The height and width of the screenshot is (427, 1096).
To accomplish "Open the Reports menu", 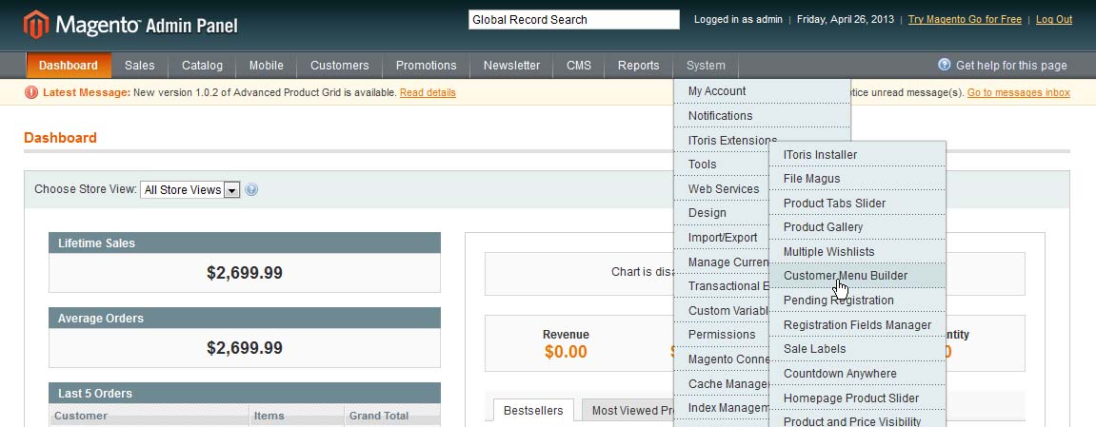I will pos(638,66).
